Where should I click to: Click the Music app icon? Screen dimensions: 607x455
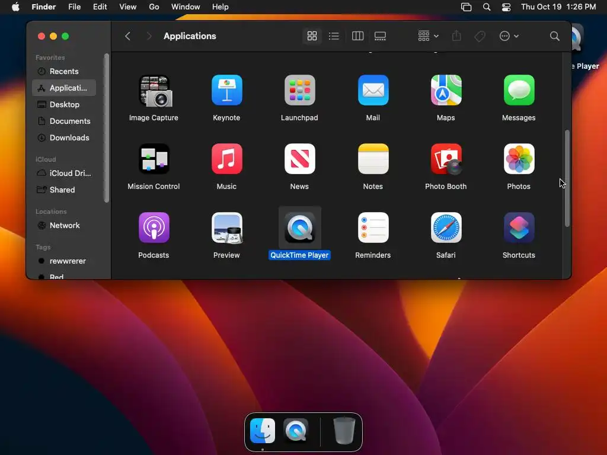point(227,159)
